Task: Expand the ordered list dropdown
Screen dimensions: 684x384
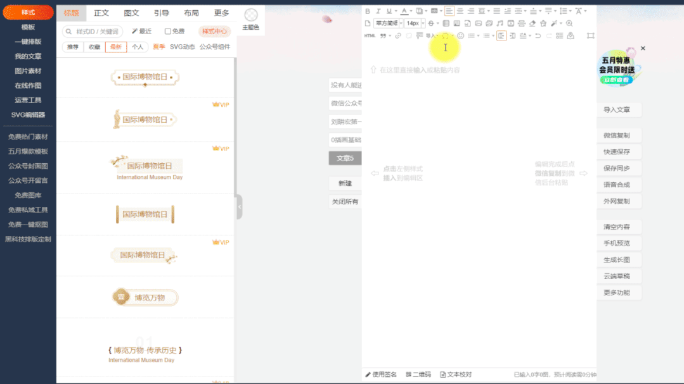Action: coord(478,35)
